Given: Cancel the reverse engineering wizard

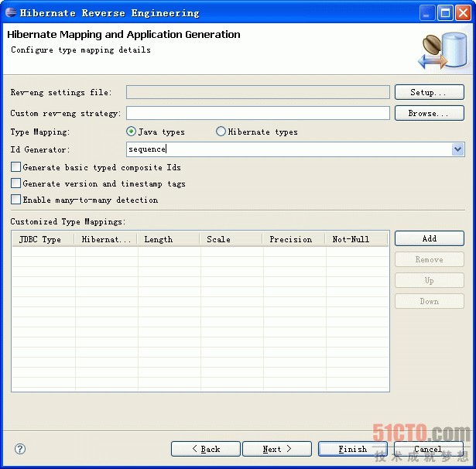Looking at the screenshot, I should [428, 449].
